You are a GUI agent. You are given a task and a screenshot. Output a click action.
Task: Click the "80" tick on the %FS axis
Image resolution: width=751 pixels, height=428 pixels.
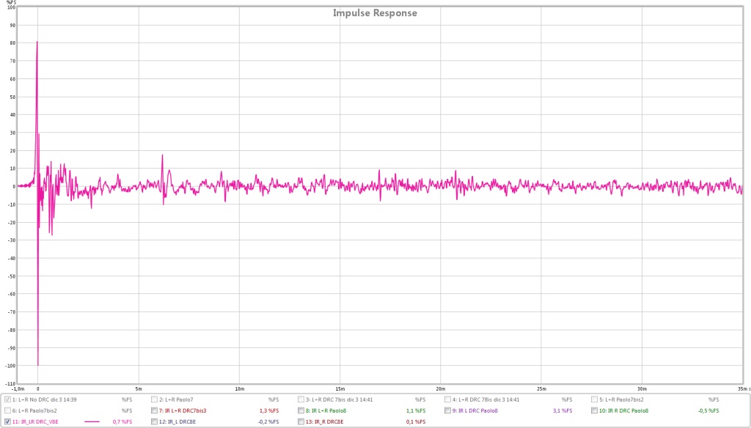pos(13,43)
